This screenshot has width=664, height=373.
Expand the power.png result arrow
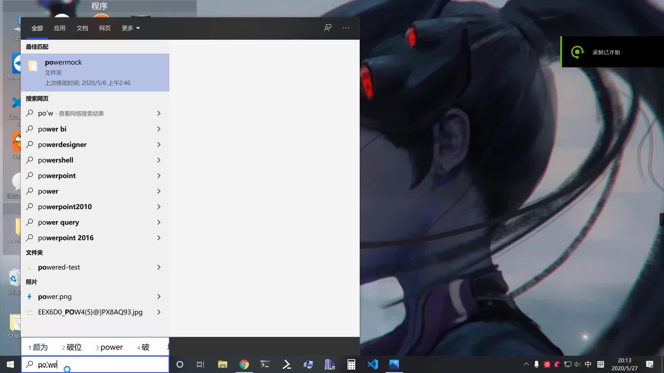pos(159,296)
